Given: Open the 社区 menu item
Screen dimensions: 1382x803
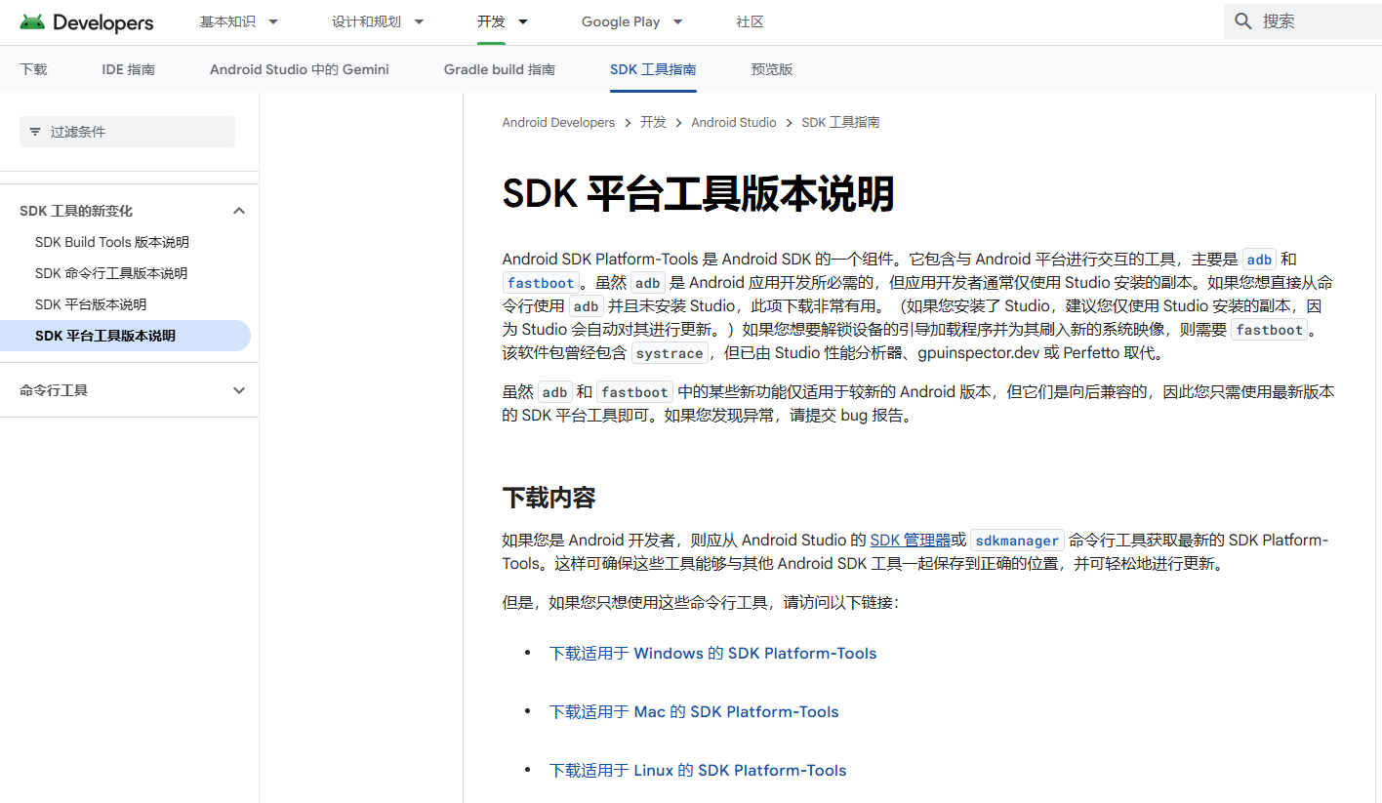Looking at the screenshot, I should point(750,21).
